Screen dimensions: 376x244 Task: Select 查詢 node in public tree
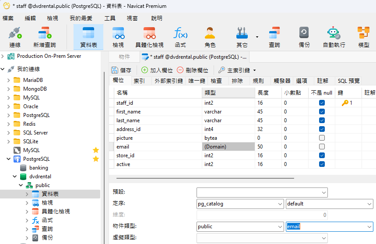[47, 229]
